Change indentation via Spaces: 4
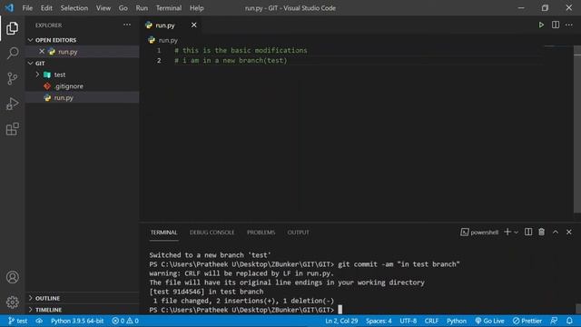The height and width of the screenshot is (327, 581). [379, 321]
